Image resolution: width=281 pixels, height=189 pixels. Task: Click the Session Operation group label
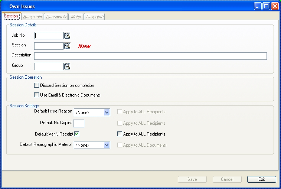click(x=26, y=77)
